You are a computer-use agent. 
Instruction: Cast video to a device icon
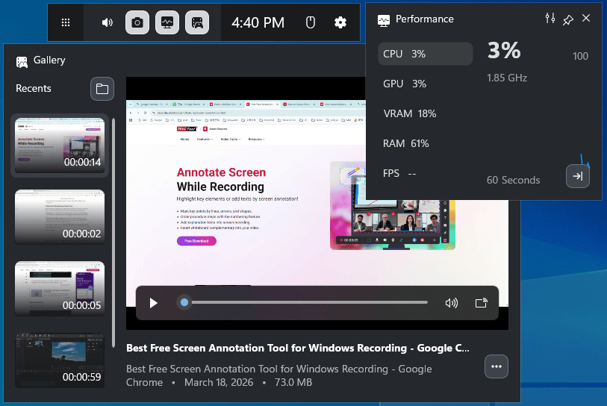[x=481, y=303]
